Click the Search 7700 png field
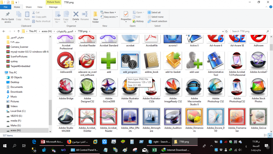The image size is (273, 154). (x=250, y=31)
